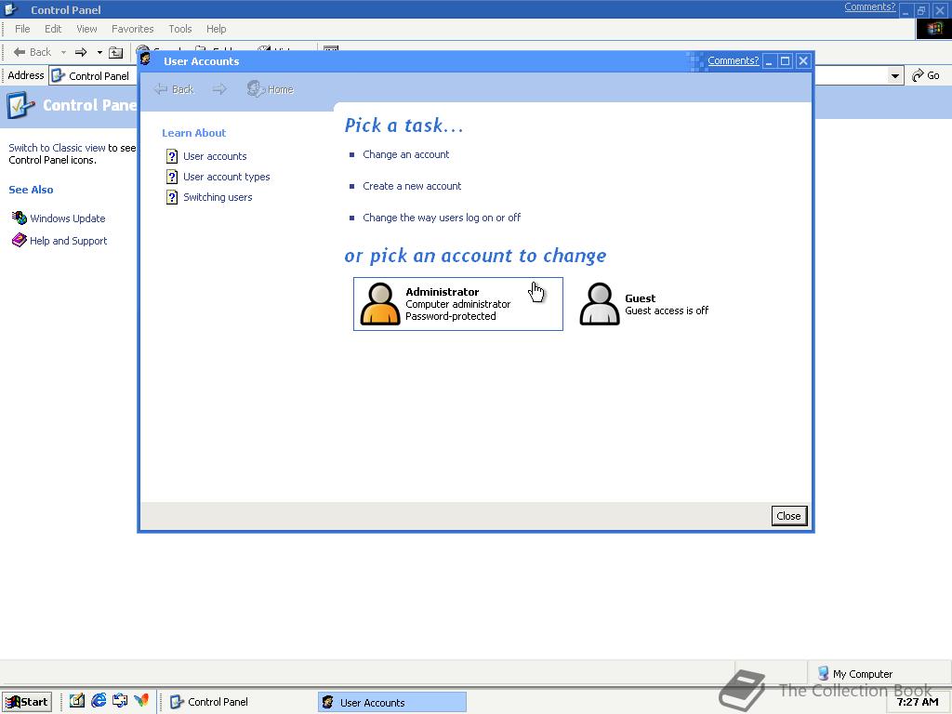
Task: Open the Back history dropdown arrow
Action: click(x=63, y=52)
